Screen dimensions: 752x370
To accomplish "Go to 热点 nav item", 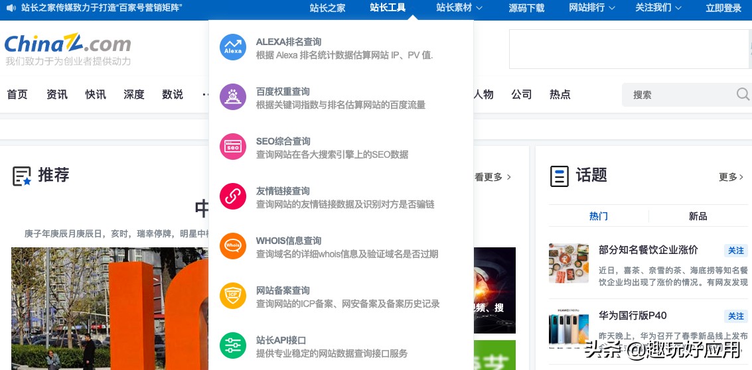I will tap(560, 94).
